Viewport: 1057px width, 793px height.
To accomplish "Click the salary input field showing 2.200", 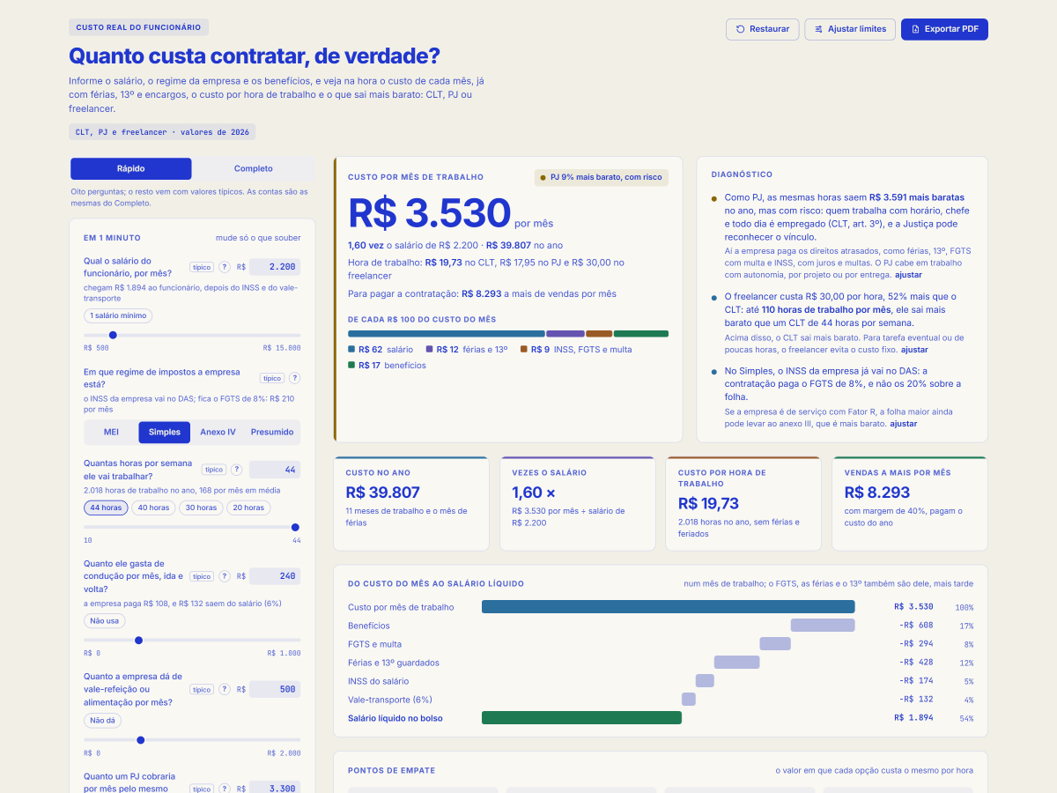I will [x=275, y=267].
